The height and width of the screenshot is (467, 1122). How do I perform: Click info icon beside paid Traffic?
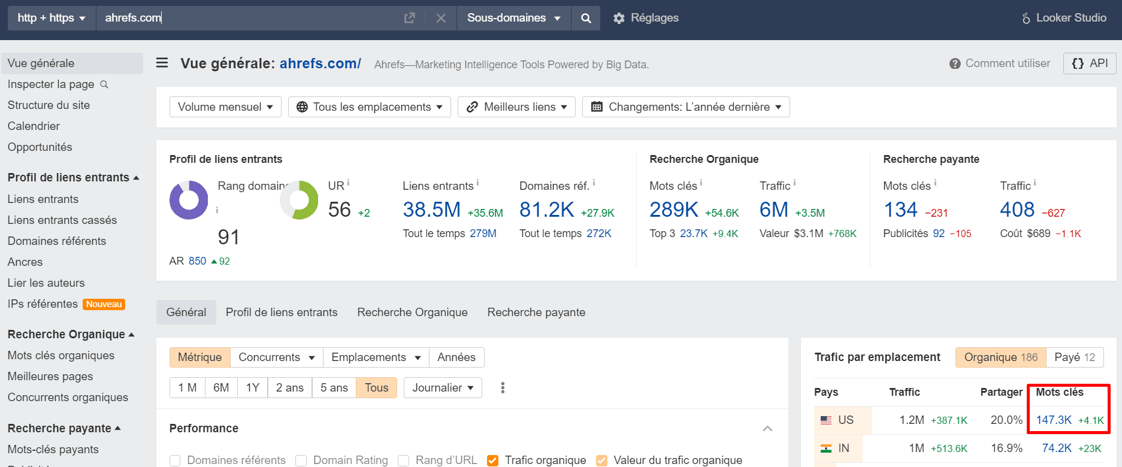point(1035,183)
